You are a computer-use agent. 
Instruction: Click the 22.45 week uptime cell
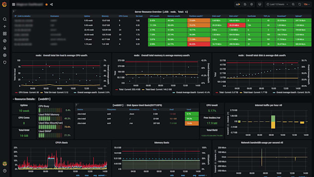(89, 30)
